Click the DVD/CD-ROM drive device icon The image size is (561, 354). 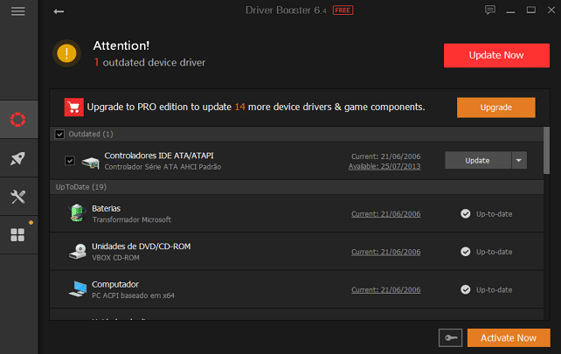pos(78,251)
